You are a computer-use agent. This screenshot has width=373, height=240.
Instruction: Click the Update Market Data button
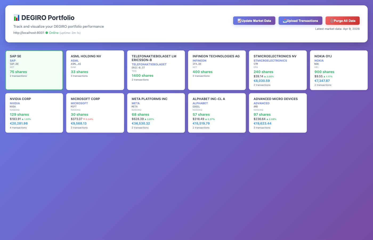pos(254,21)
